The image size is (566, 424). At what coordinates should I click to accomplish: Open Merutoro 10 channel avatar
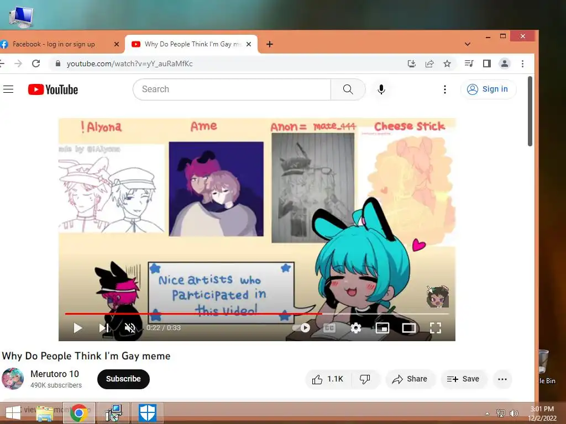coord(13,379)
